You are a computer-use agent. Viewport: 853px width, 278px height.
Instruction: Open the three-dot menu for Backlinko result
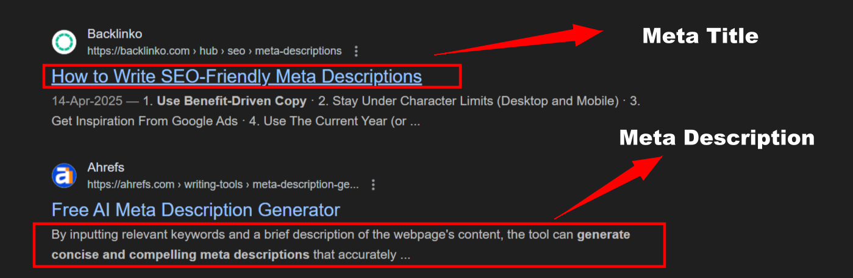(x=357, y=51)
